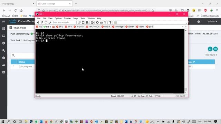Open the admin user dropdown in vManage

point(212,21)
